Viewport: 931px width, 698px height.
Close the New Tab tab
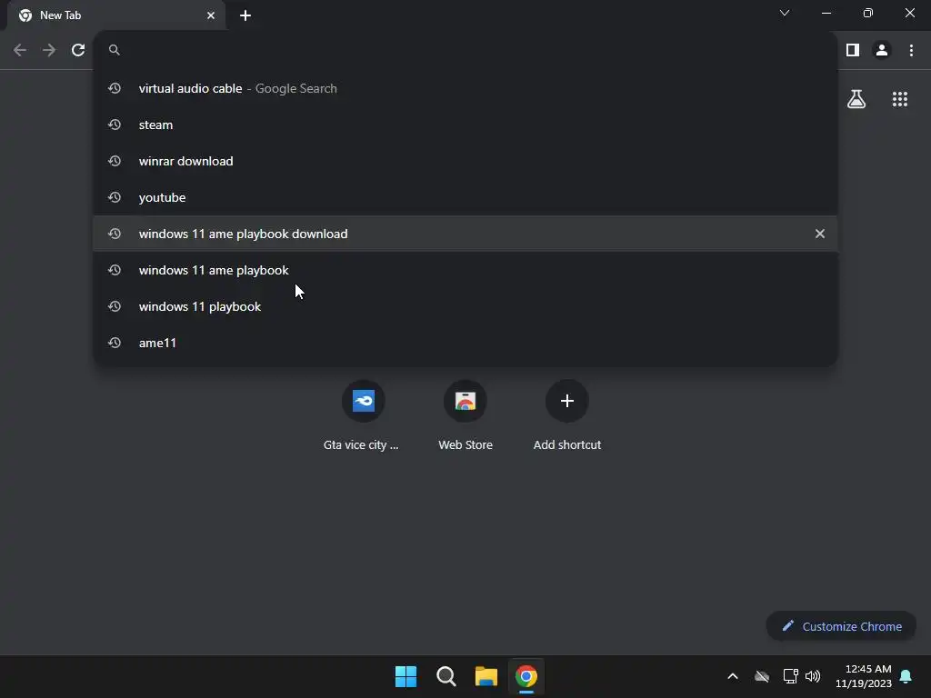(x=211, y=15)
